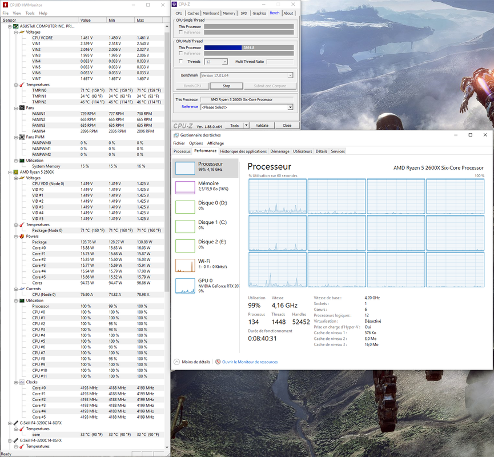Click the lightning Voltages icon under ASUSTeK
The image size is (494, 457).
22,32
